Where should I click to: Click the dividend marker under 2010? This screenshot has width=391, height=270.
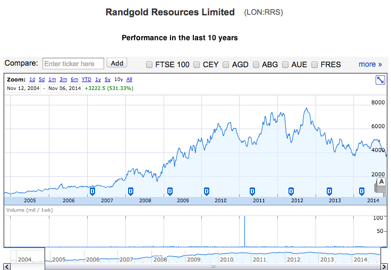pos(207,191)
